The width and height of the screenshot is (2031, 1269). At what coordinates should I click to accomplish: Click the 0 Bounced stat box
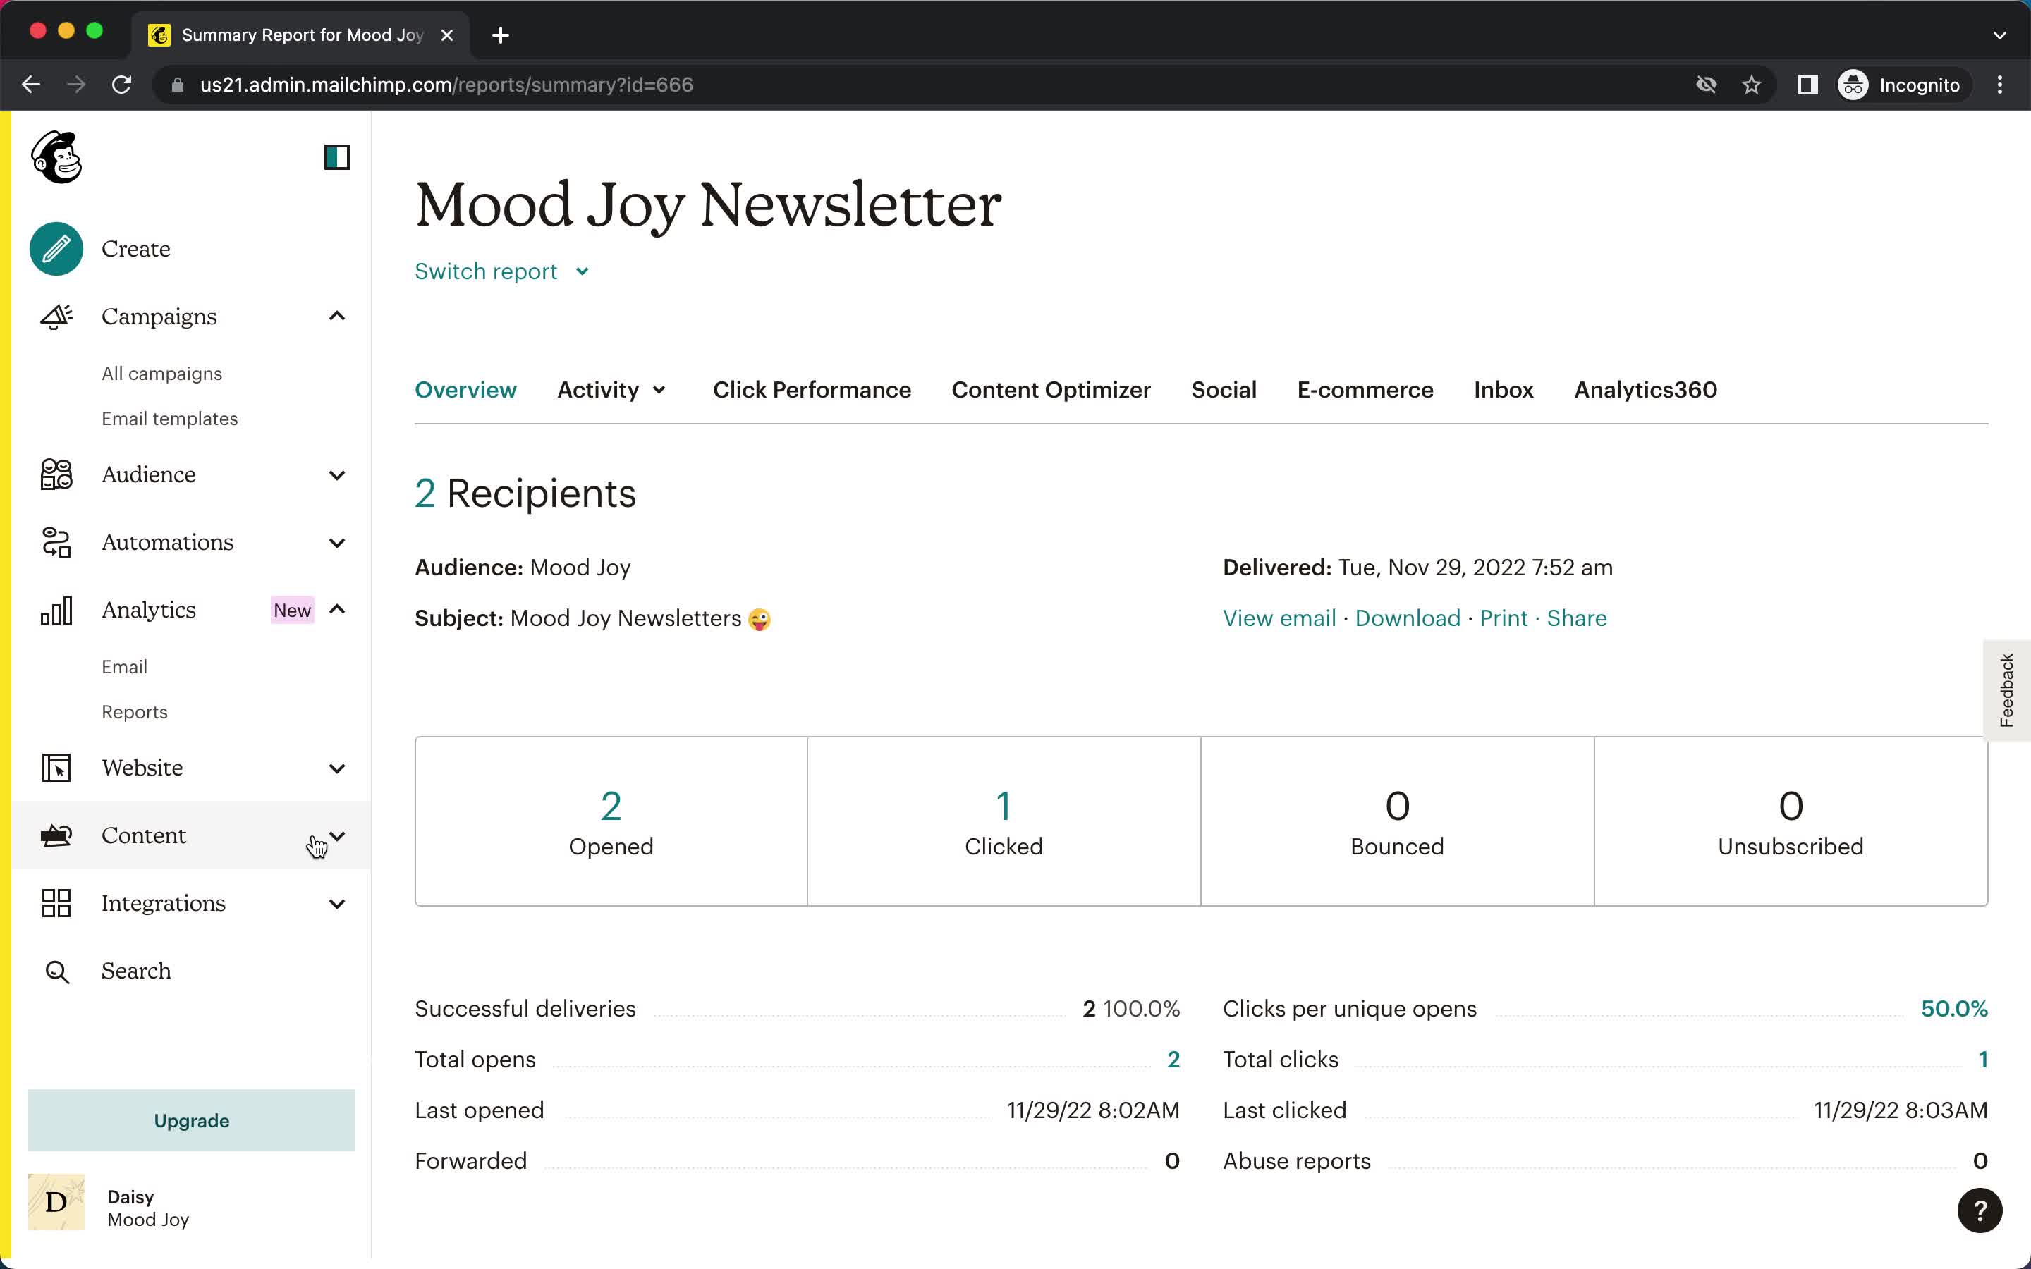pos(1397,821)
